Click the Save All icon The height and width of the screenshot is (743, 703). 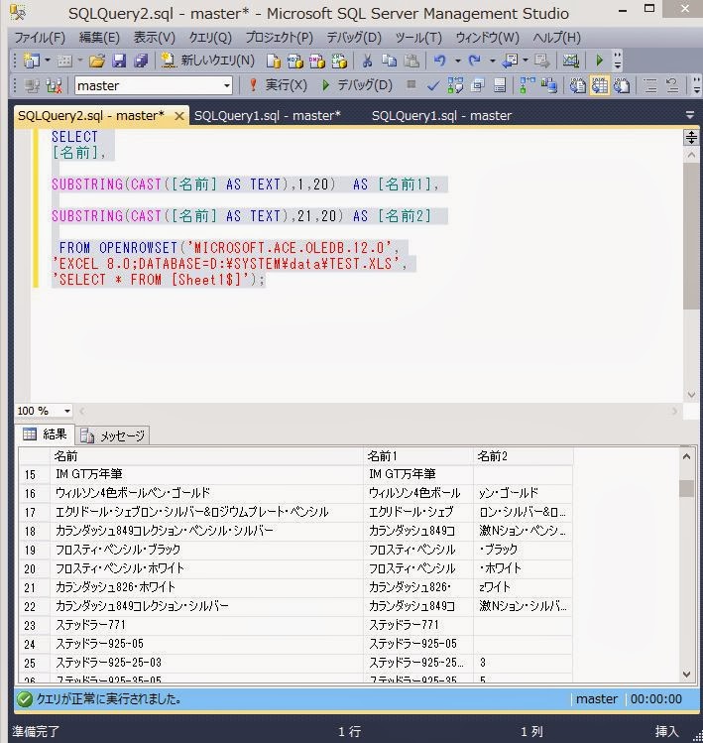click(x=141, y=61)
